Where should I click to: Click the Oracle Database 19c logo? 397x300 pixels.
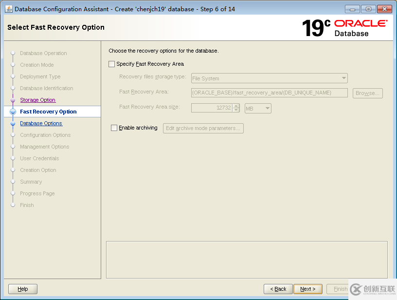tap(344, 28)
